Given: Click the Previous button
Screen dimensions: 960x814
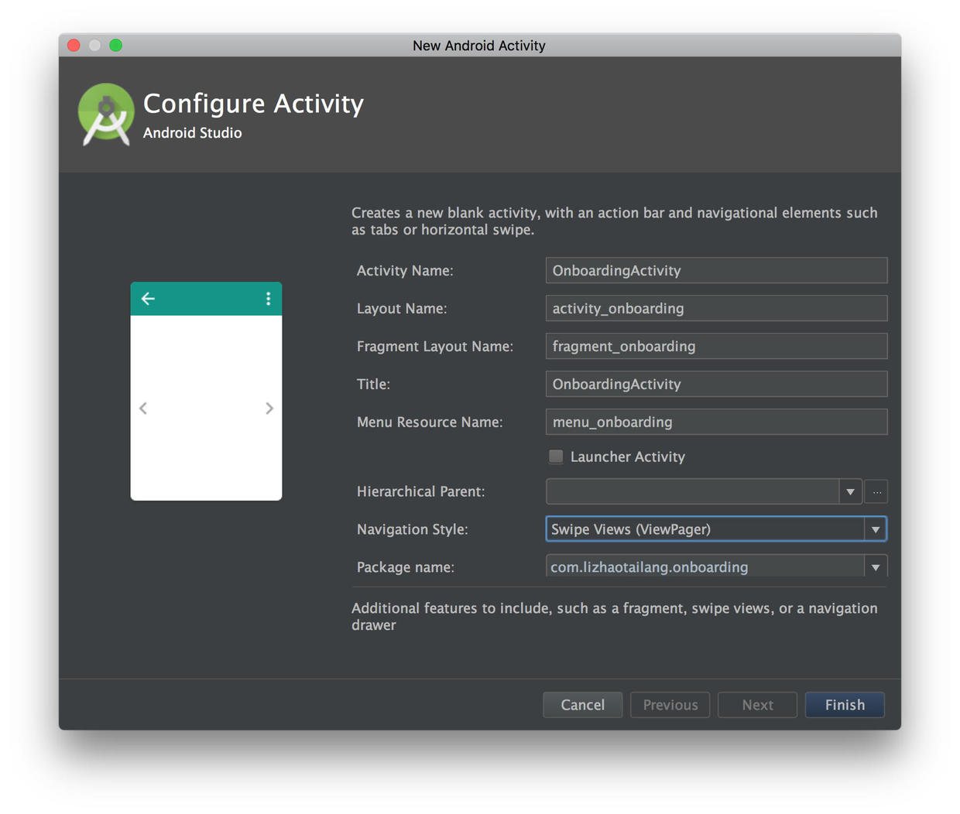Looking at the screenshot, I should point(670,705).
